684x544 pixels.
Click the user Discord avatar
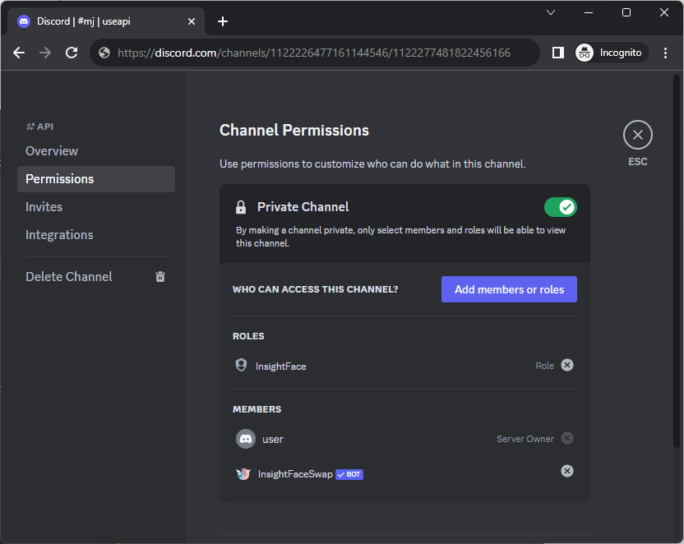click(x=246, y=439)
